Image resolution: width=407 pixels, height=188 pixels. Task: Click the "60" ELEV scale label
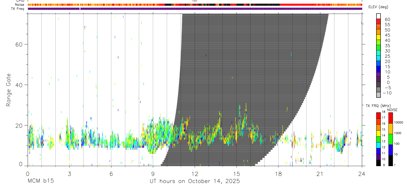[387, 19]
